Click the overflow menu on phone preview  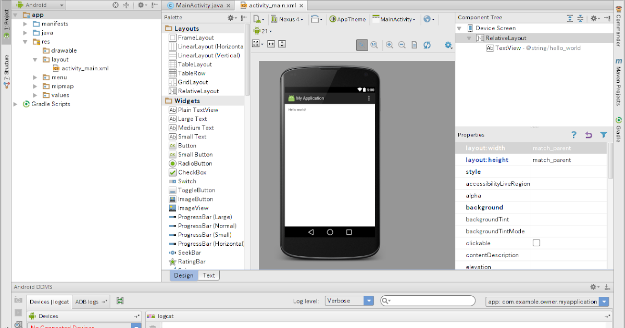[369, 98]
